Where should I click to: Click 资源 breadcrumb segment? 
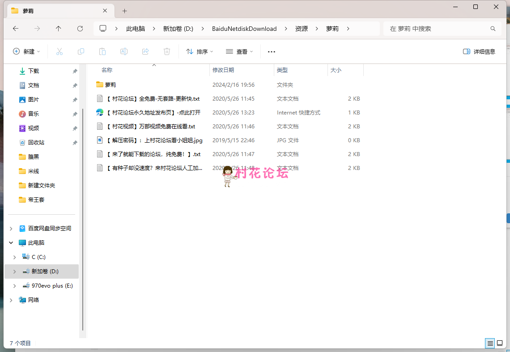click(301, 29)
